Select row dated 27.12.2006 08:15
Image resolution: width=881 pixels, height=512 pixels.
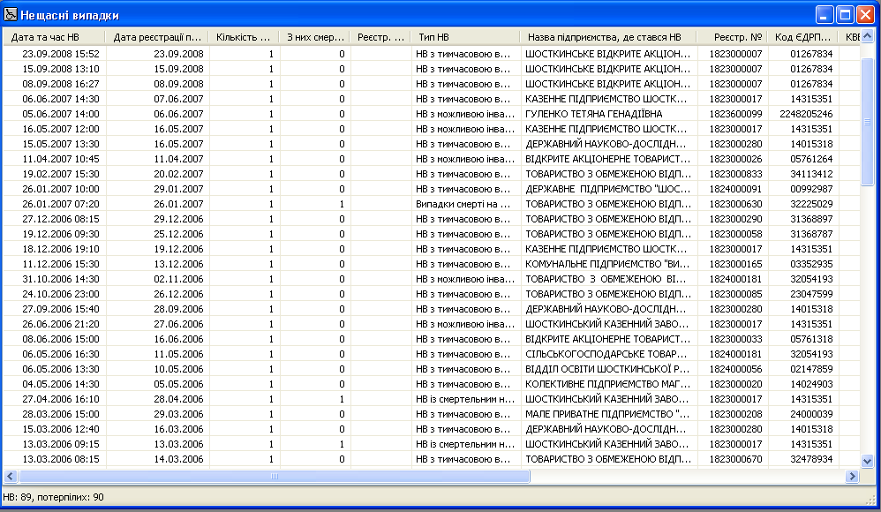431,219
